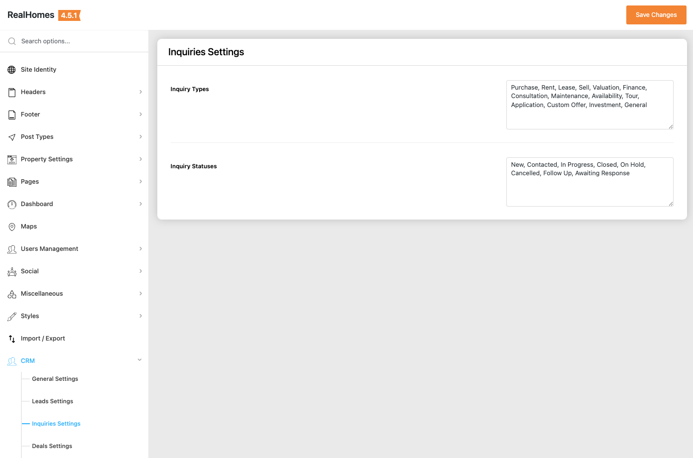Click the Property Settings icon

click(x=12, y=159)
